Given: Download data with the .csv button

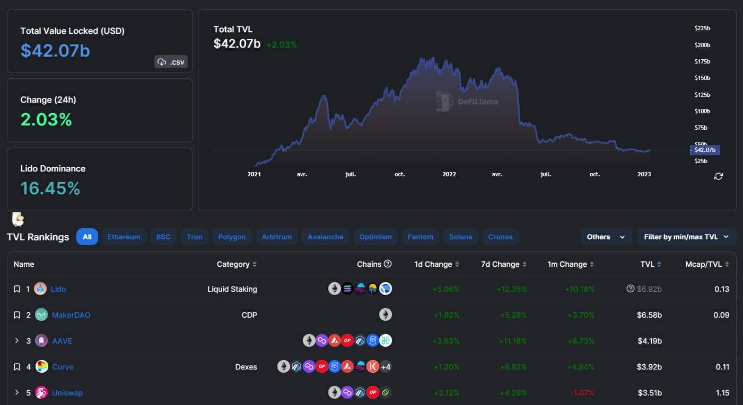Looking at the screenshot, I should pyautogui.click(x=171, y=62).
